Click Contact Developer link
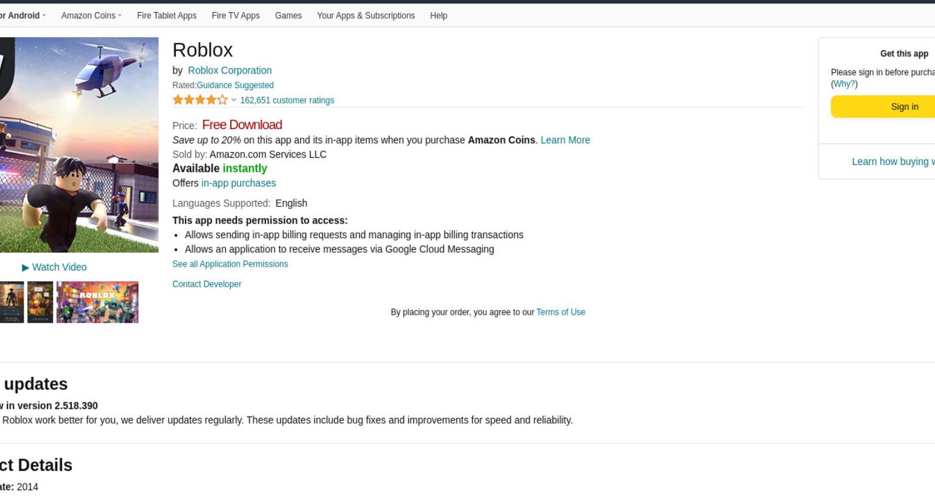Viewport: 935px width, 497px height. (x=207, y=284)
